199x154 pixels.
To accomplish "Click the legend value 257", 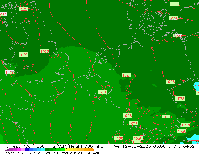I will 9,153.
